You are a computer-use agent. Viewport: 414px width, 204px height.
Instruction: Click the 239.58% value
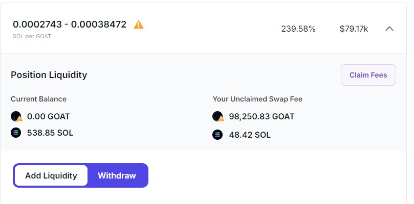[298, 29]
